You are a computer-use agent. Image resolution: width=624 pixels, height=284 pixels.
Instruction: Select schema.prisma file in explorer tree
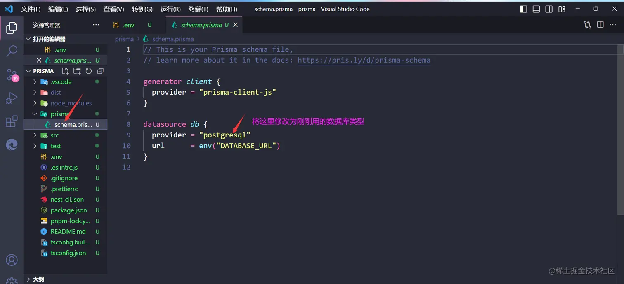pyautogui.click(x=65, y=124)
